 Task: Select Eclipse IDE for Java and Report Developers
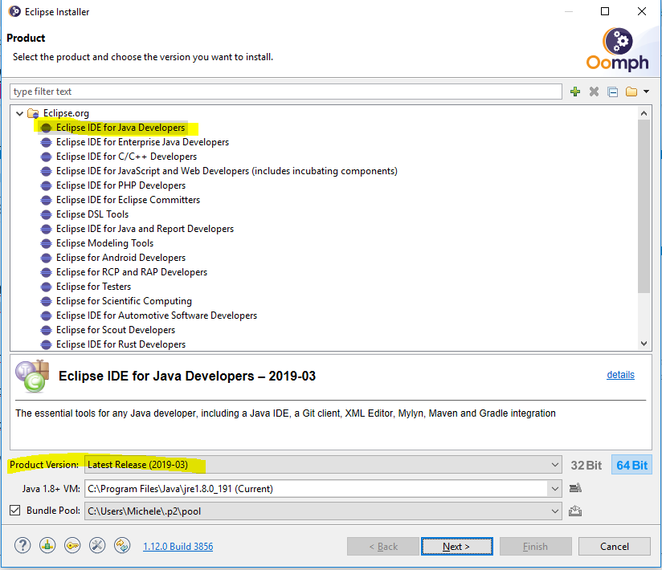pyautogui.click(x=145, y=229)
